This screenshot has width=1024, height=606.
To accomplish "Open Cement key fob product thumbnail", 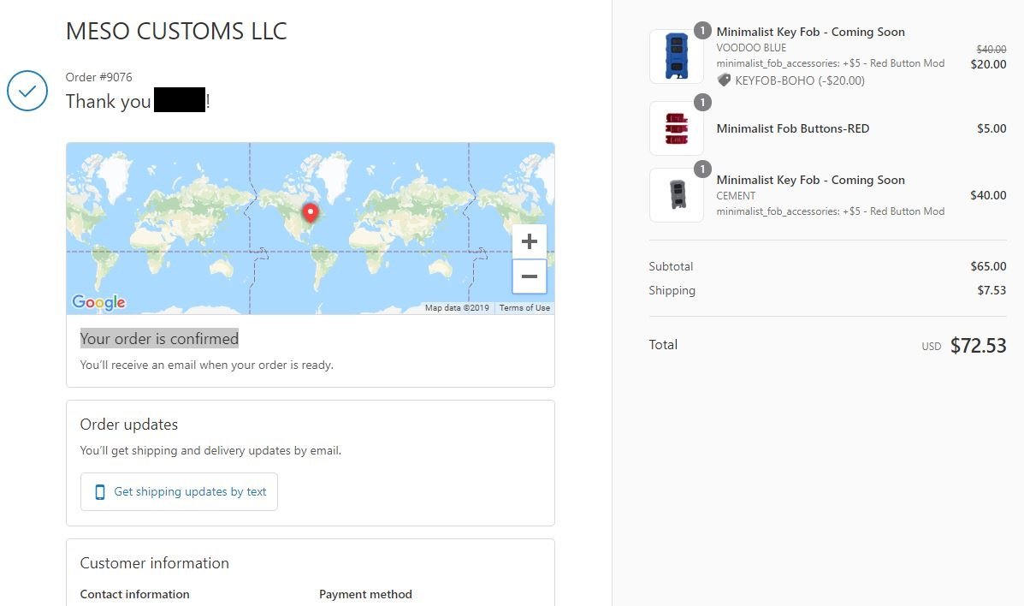I will point(677,195).
